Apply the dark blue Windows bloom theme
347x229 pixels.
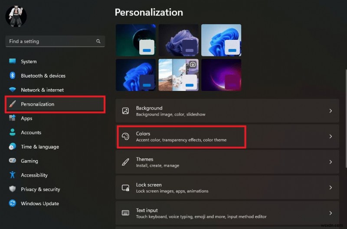(136, 75)
